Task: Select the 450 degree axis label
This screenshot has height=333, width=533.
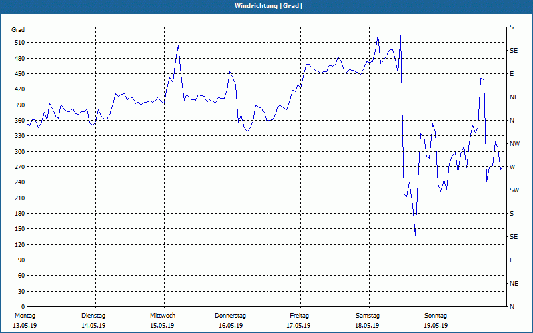Action: click(20, 74)
